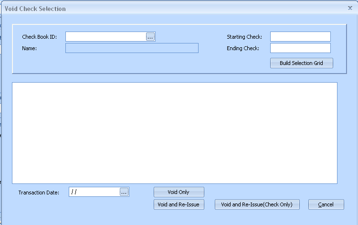The image size is (358, 225).
Task: Click the Transaction Date text field
Action: (94, 192)
